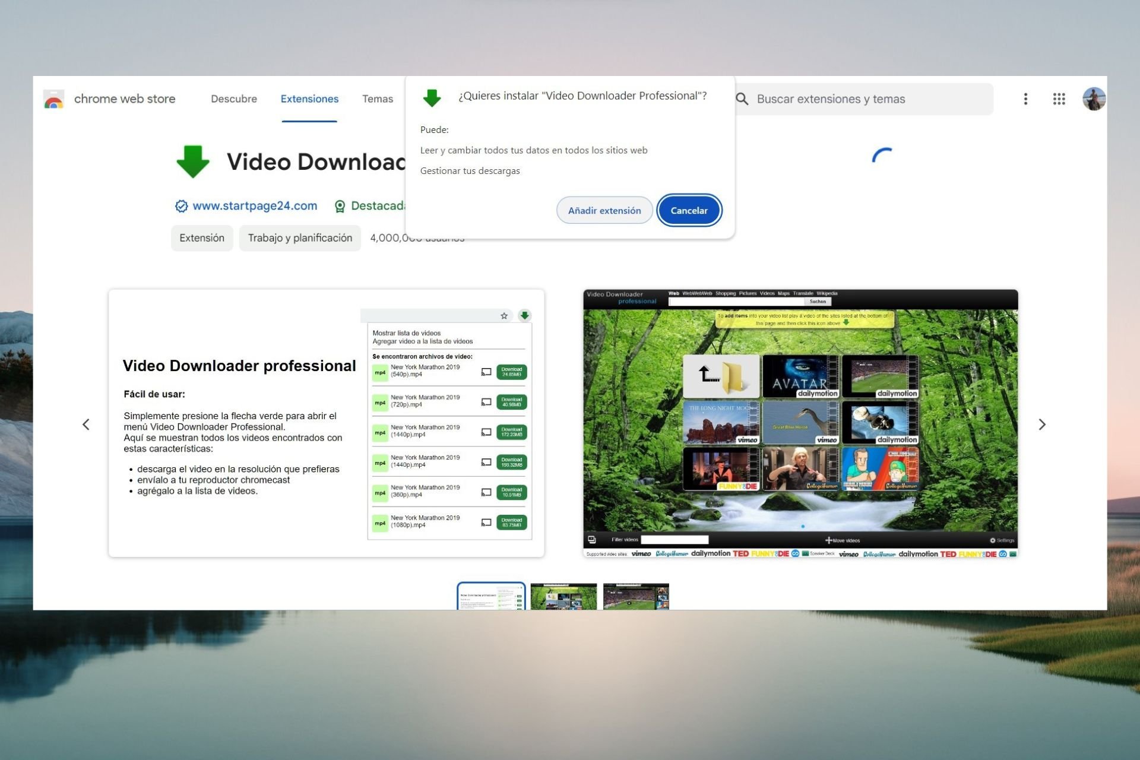The width and height of the screenshot is (1140, 760).
Task: Click the user profile avatar
Action: click(1094, 99)
